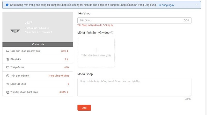Click the Thời gian phản hồi clock icon
Viewport: 207px width, 115px height.
pyautogui.click(x=8, y=76)
